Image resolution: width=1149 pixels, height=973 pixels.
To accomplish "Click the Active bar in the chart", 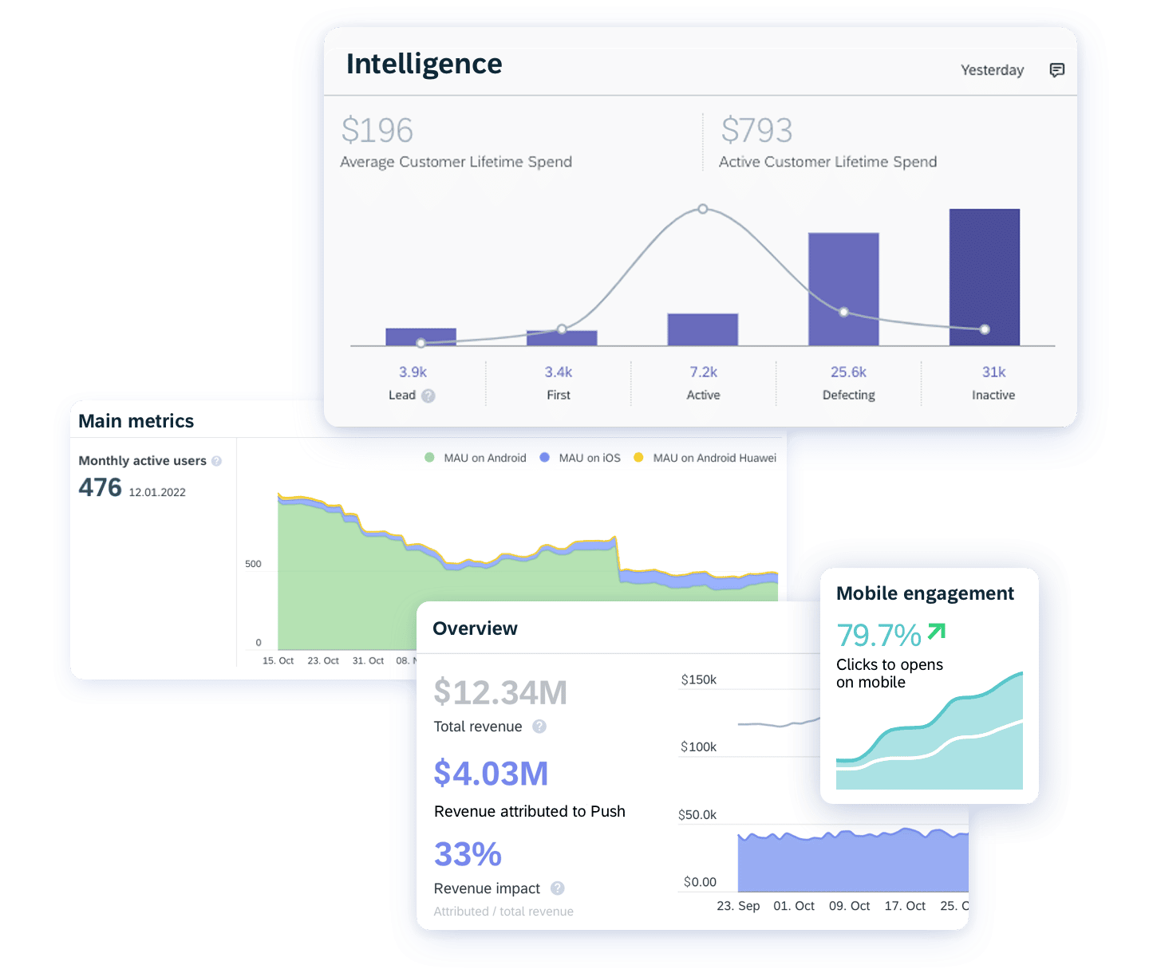I will pyautogui.click(x=703, y=329).
